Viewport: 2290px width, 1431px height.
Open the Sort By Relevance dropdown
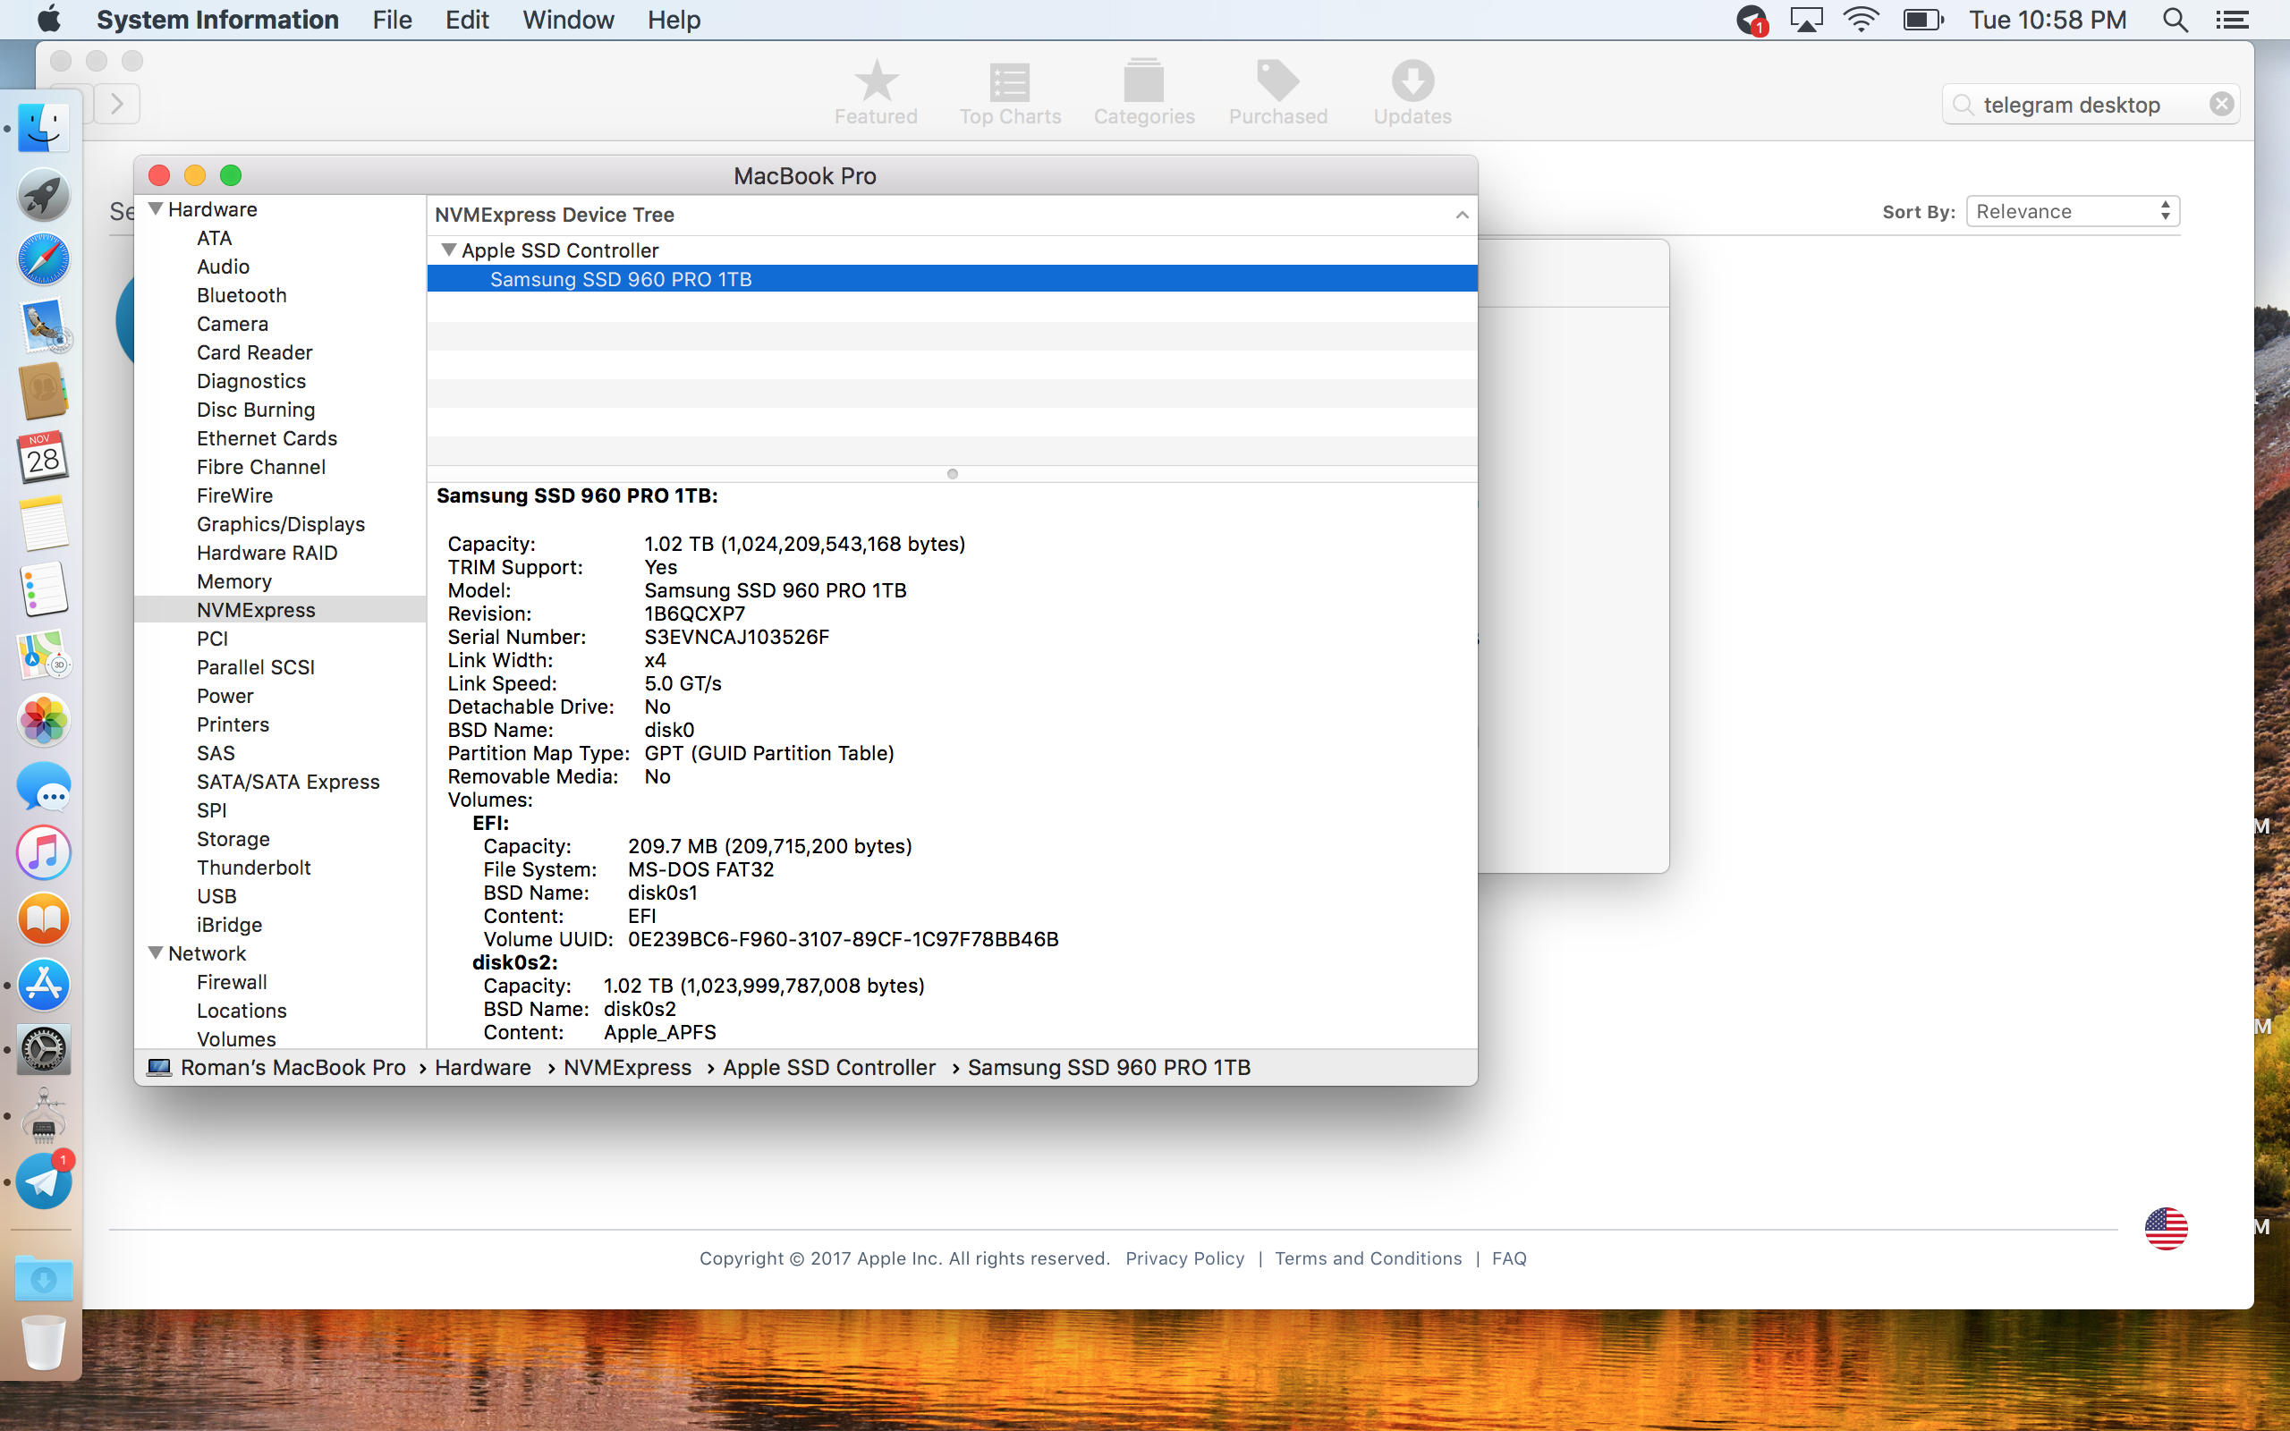coord(2073,211)
